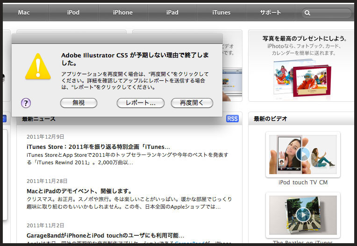This screenshot has height=246, width=357.
Task: Open GarageBand iPhone and iPod touch headline
Action: coord(106,236)
